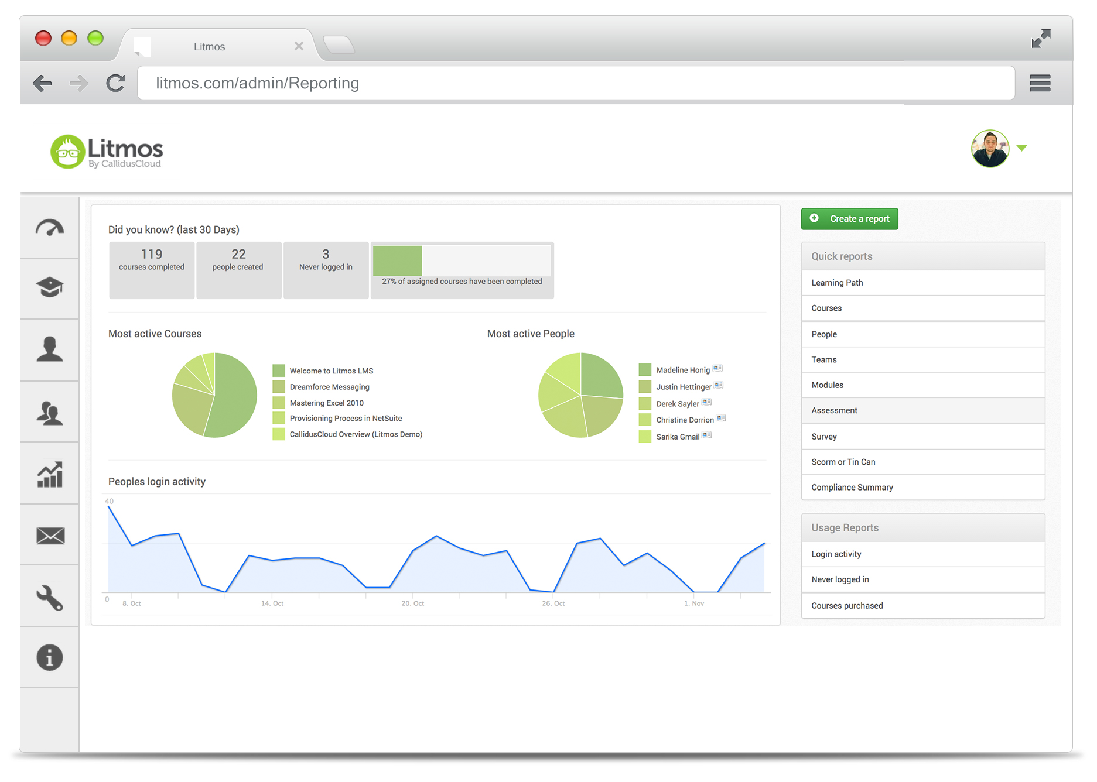Screen dimensions: 1097x782
Task: Click the 3 Never logged in tile
Action: pyautogui.click(x=326, y=270)
